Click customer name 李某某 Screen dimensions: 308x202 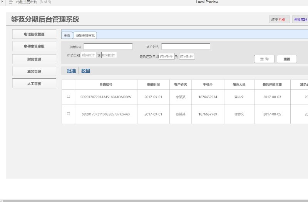[181, 97]
